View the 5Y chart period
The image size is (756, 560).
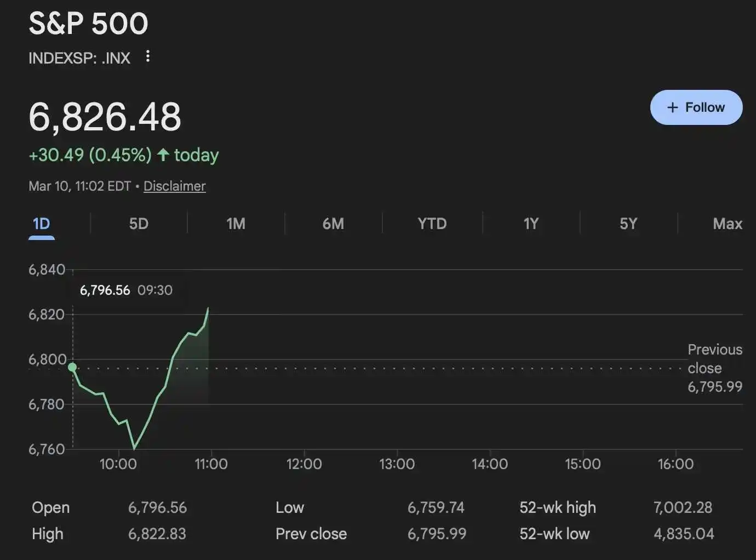[x=628, y=224]
